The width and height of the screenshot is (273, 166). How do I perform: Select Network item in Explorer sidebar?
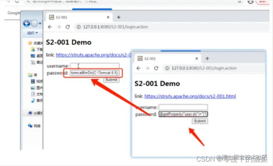click(x=34, y=126)
